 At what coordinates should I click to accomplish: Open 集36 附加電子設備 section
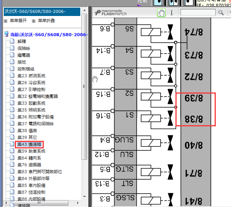pyautogui.click(x=35, y=117)
